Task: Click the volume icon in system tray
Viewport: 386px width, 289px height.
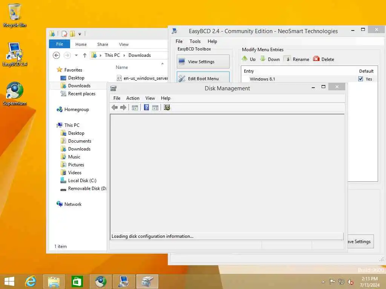Action: point(350,281)
